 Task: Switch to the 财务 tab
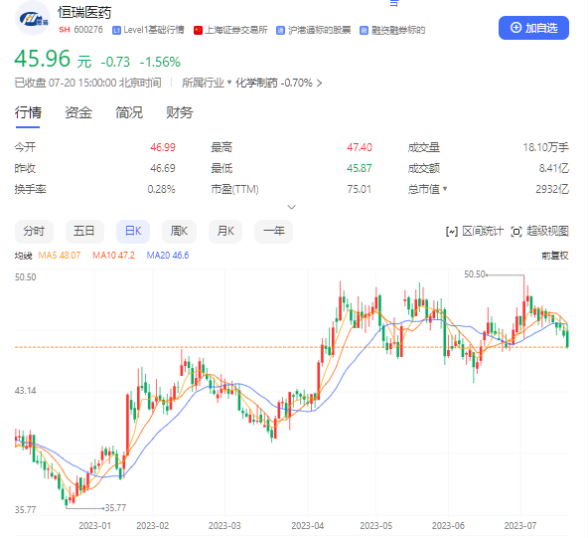[180, 112]
